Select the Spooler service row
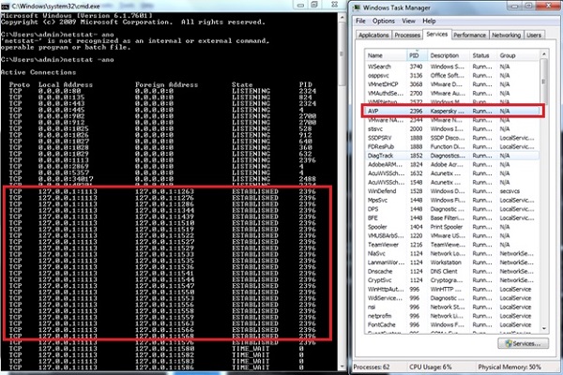Screen dimensions: 563x375 [452, 227]
